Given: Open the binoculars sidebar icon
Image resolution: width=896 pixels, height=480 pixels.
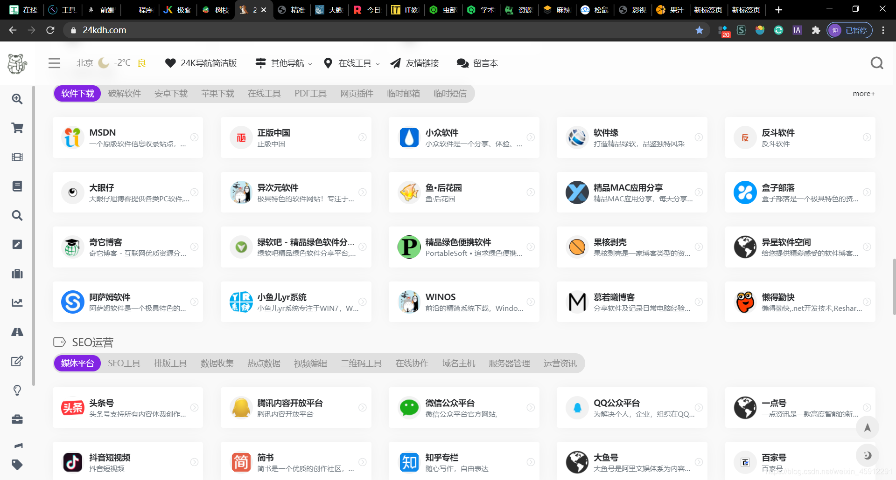Looking at the screenshot, I should 17,332.
